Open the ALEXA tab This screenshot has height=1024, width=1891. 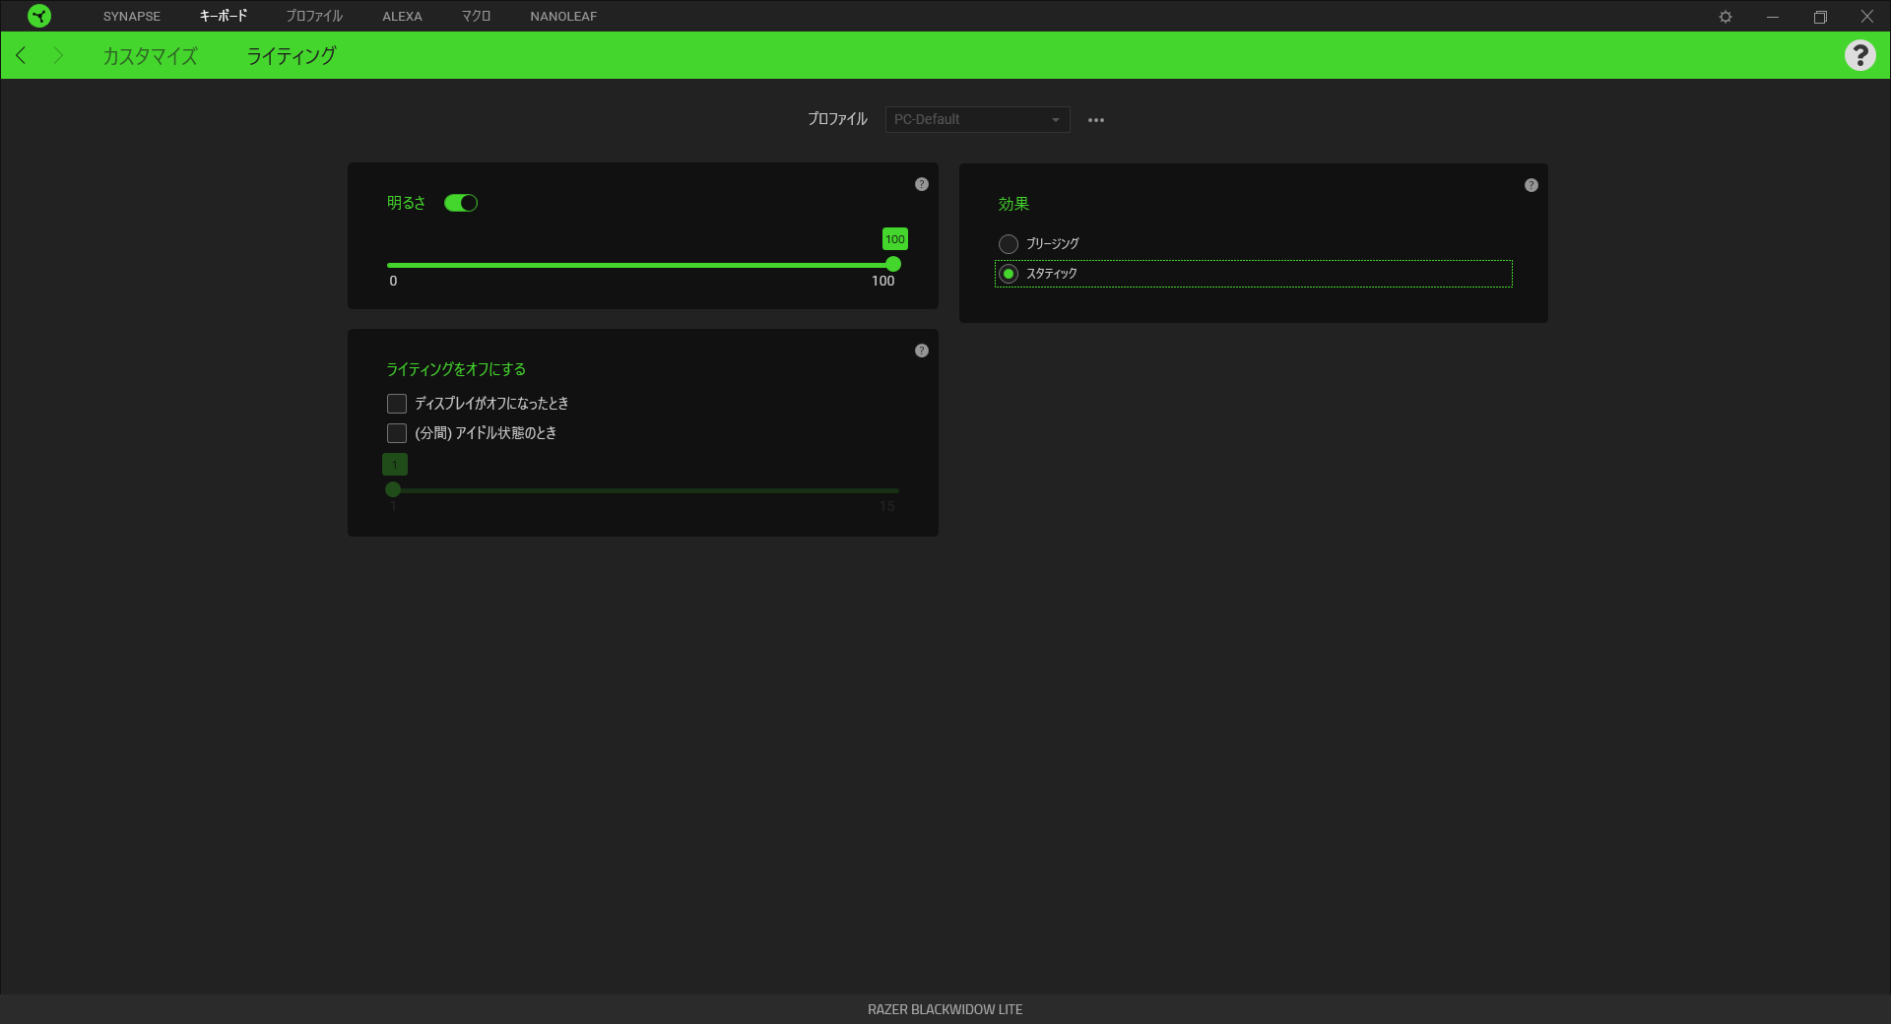pyautogui.click(x=402, y=16)
